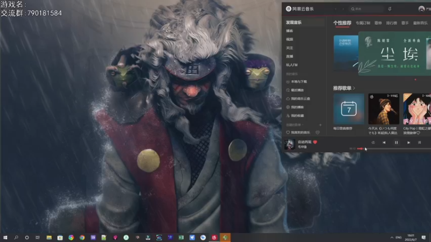
Task: Click the 每日歌曲推荐 title text
Action: 343,129
